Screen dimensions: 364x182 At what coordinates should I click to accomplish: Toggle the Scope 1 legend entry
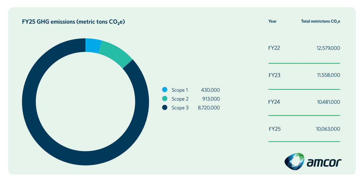[x=180, y=90]
